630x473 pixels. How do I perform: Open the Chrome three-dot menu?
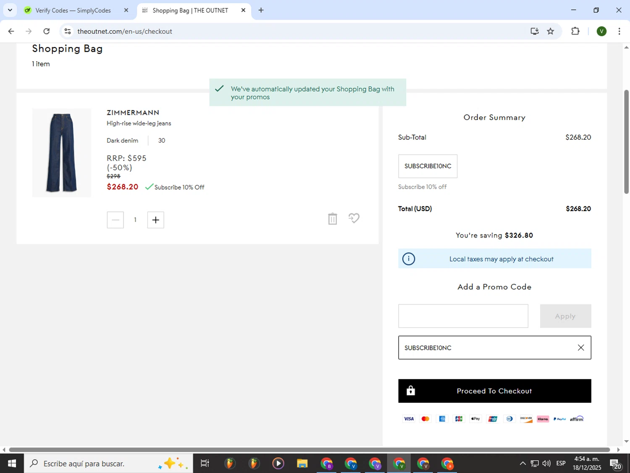pos(619,31)
